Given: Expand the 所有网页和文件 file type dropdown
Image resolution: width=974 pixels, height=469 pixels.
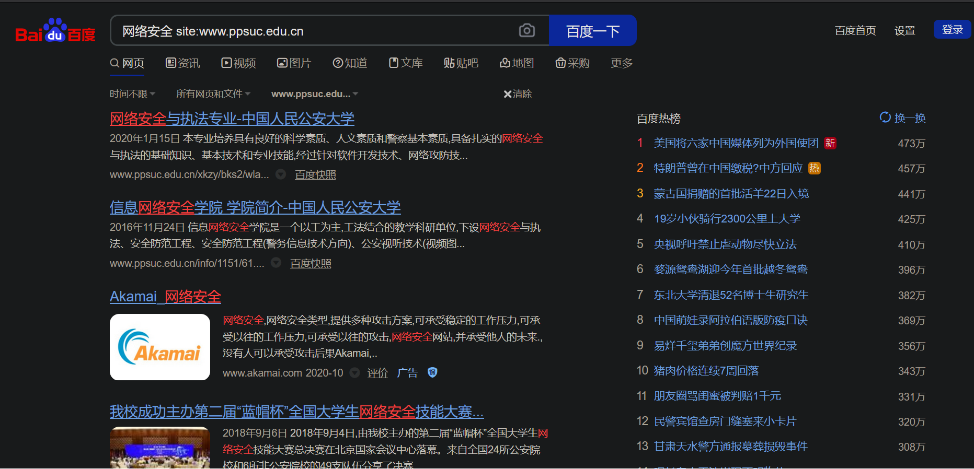Looking at the screenshot, I should pyautogui.click(x=213, y=94).
